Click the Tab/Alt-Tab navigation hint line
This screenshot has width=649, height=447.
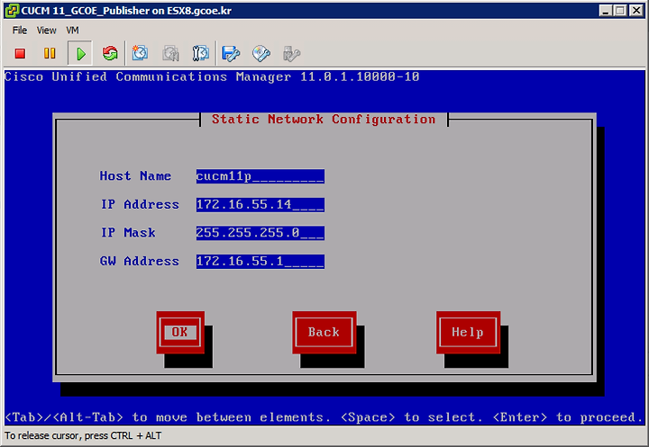324,417
